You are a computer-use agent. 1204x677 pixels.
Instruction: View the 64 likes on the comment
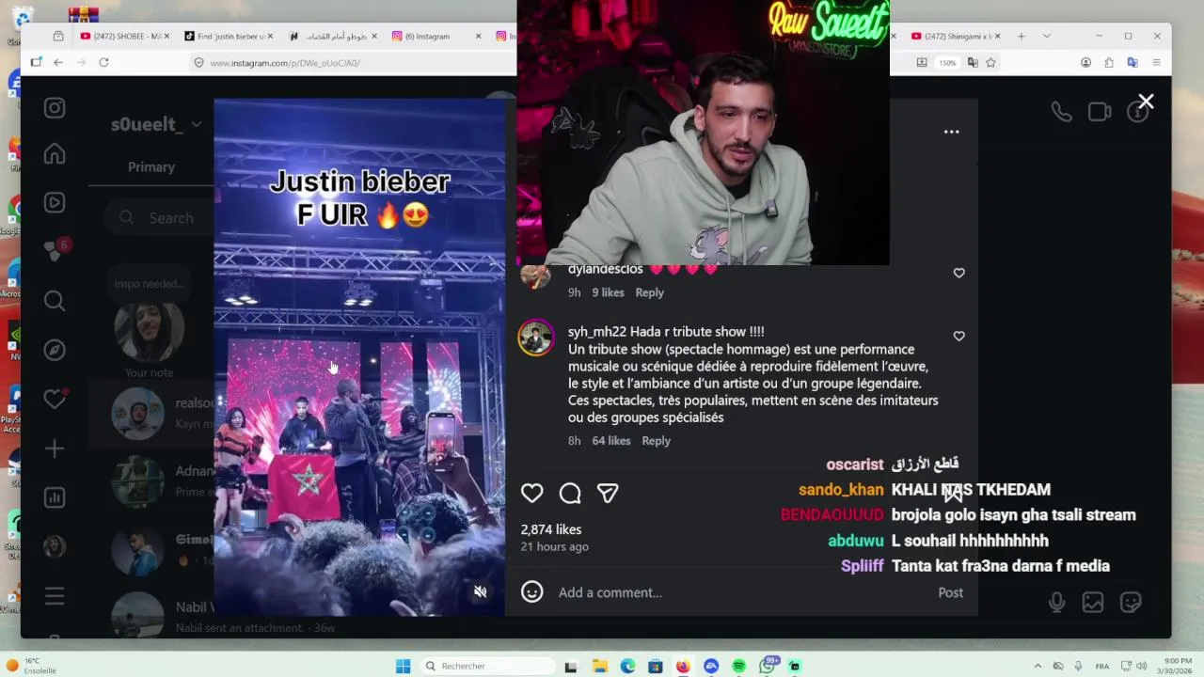[x=611, y=441]
